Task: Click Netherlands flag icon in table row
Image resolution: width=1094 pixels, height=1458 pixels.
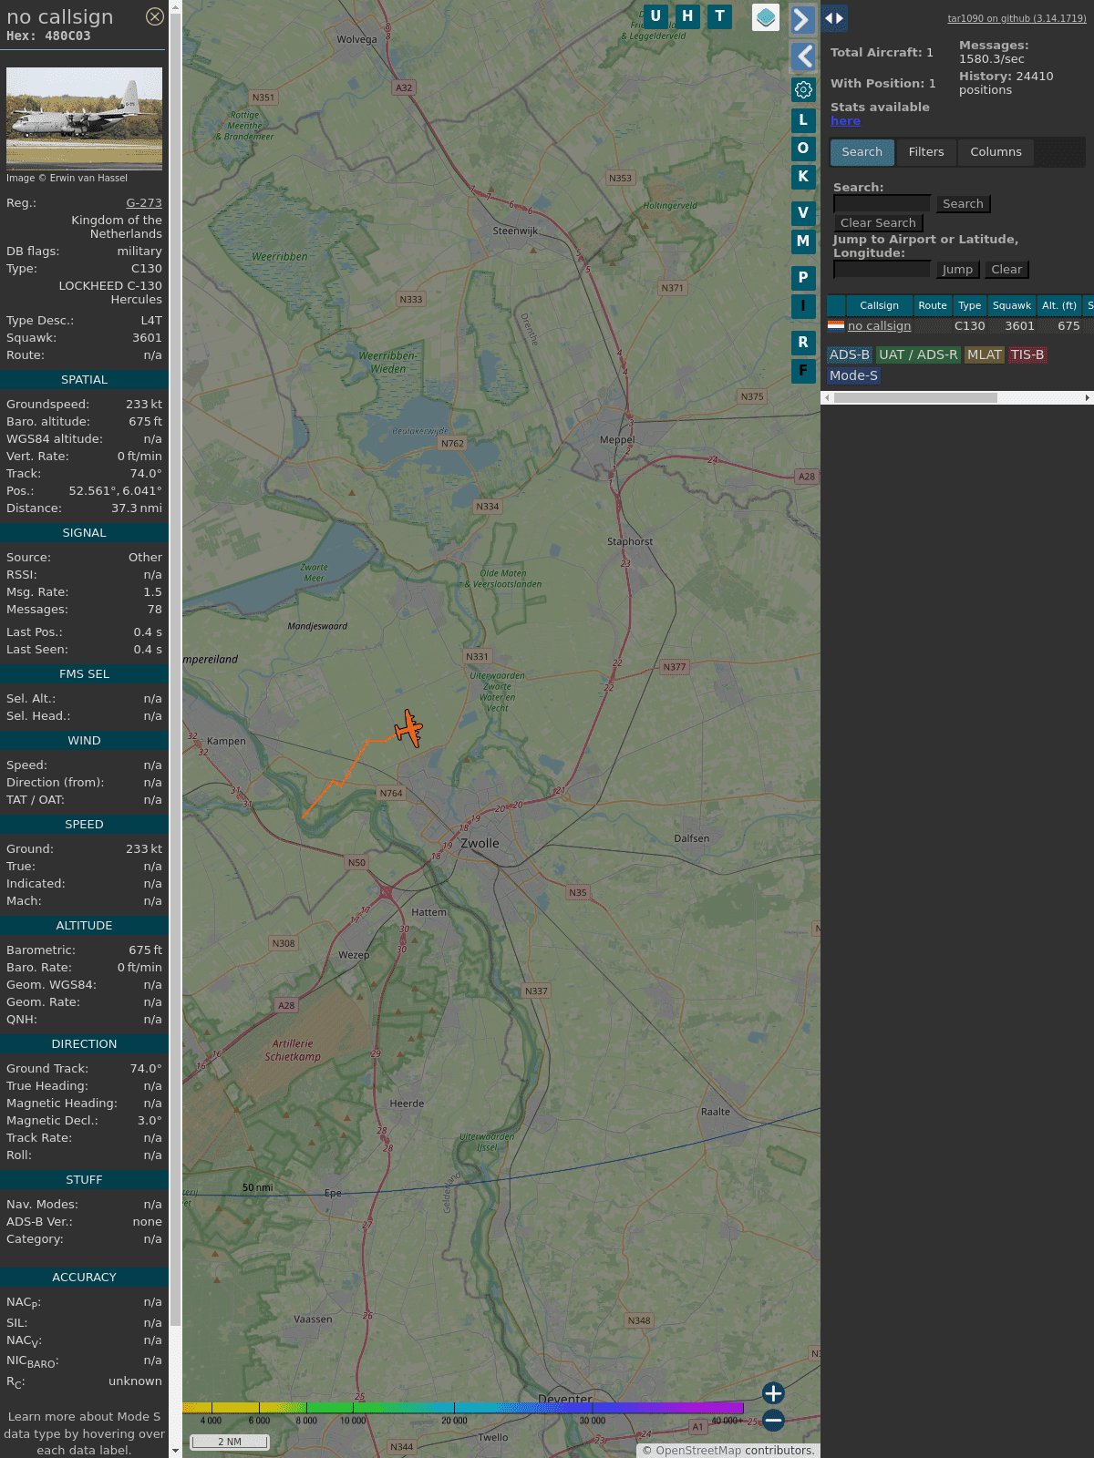Action: pyautogui.click(x=836, y=325)
